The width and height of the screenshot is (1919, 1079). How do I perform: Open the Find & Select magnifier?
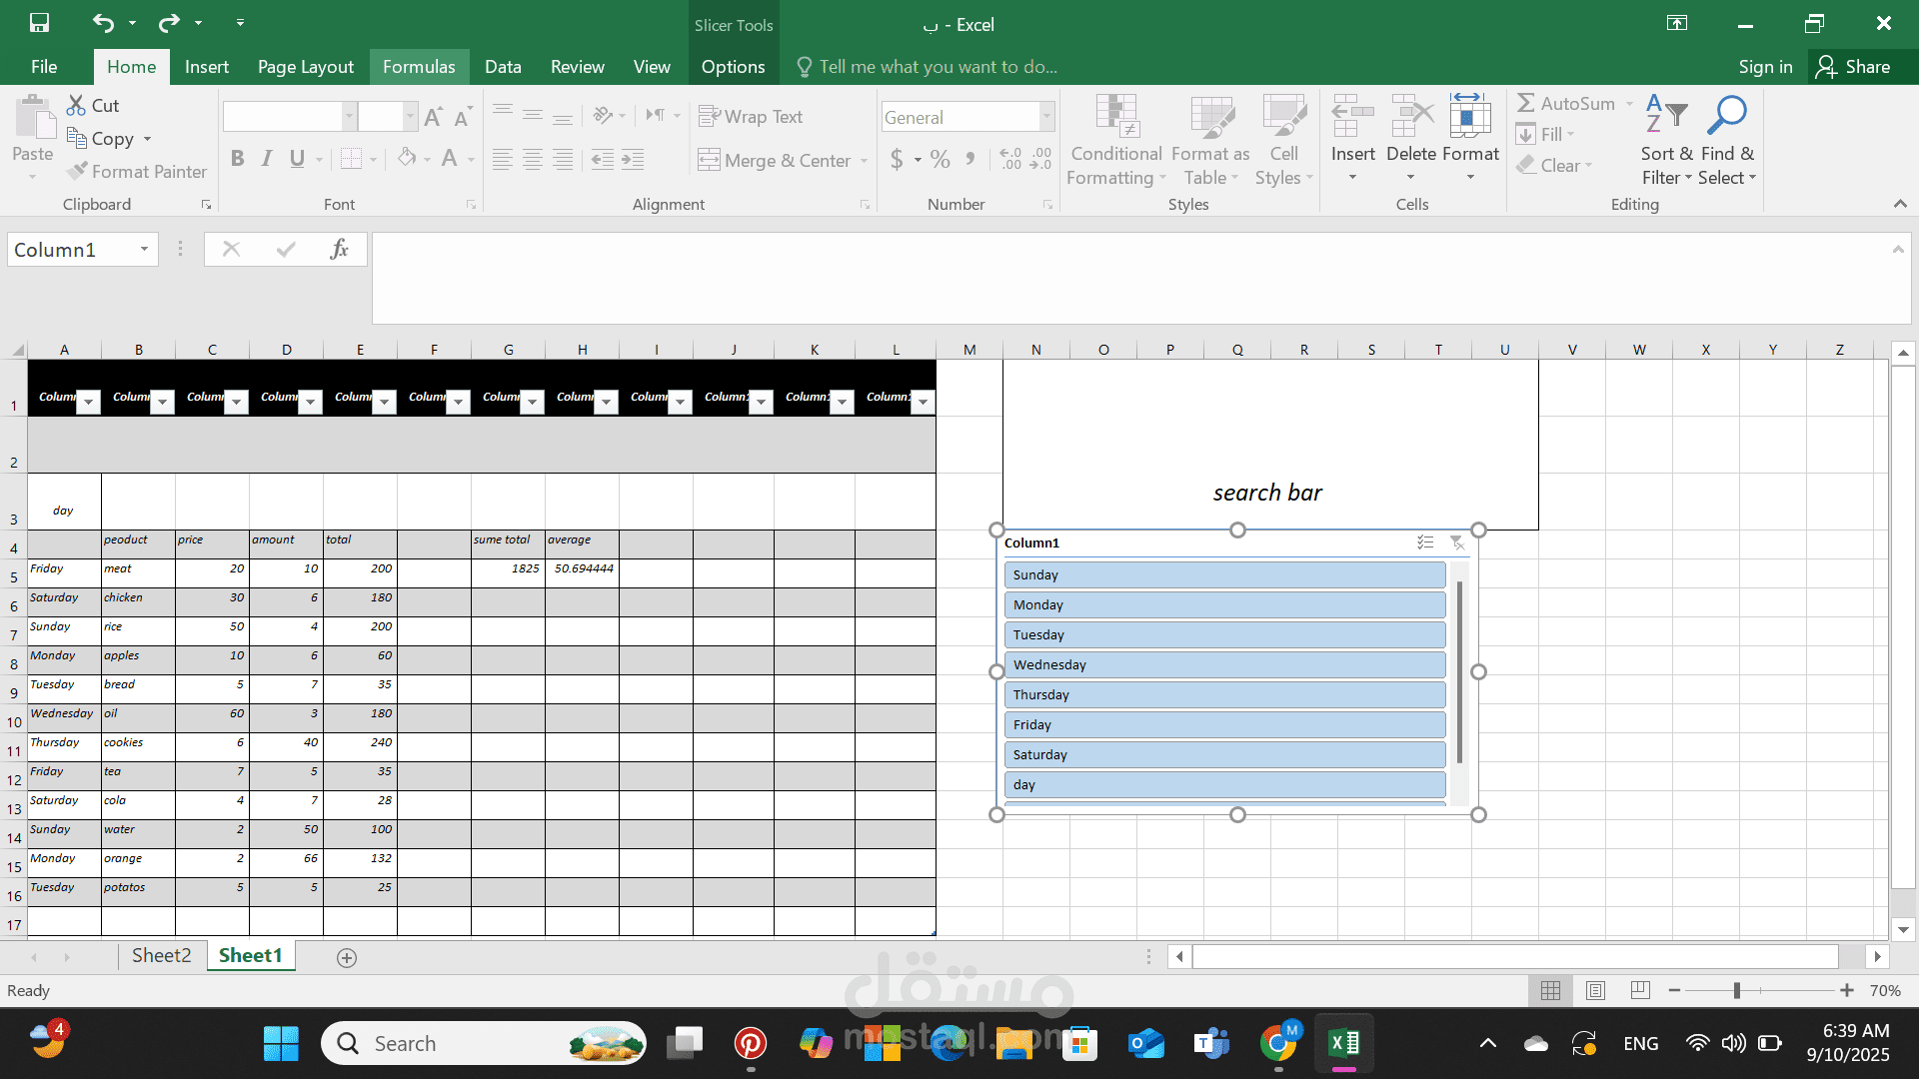tap(1726, 116)
